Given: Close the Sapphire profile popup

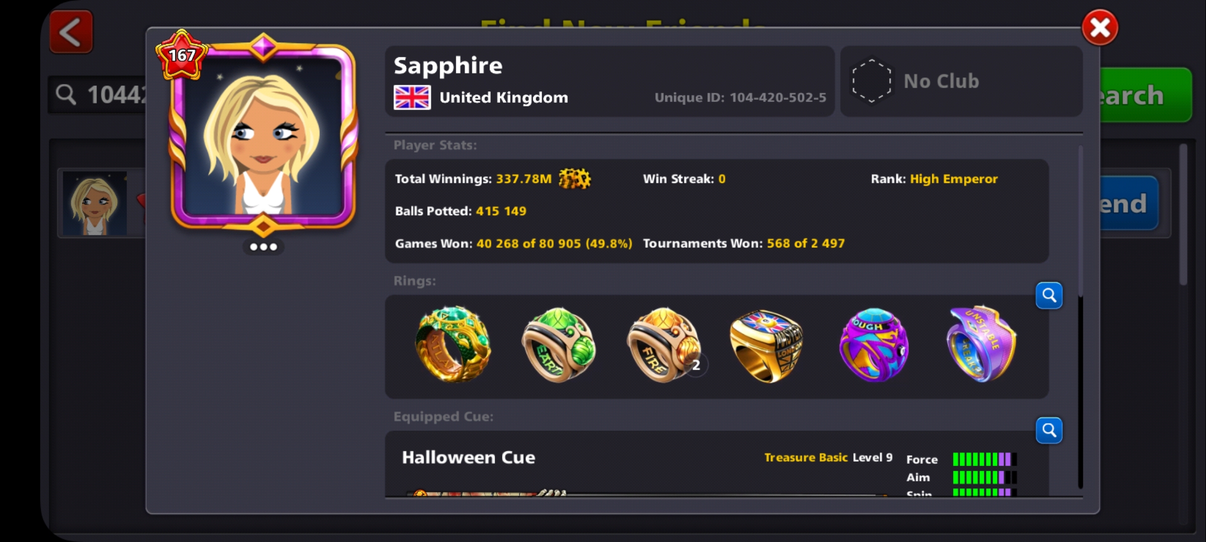Looking at the screenshot, I should (1099, 28).
